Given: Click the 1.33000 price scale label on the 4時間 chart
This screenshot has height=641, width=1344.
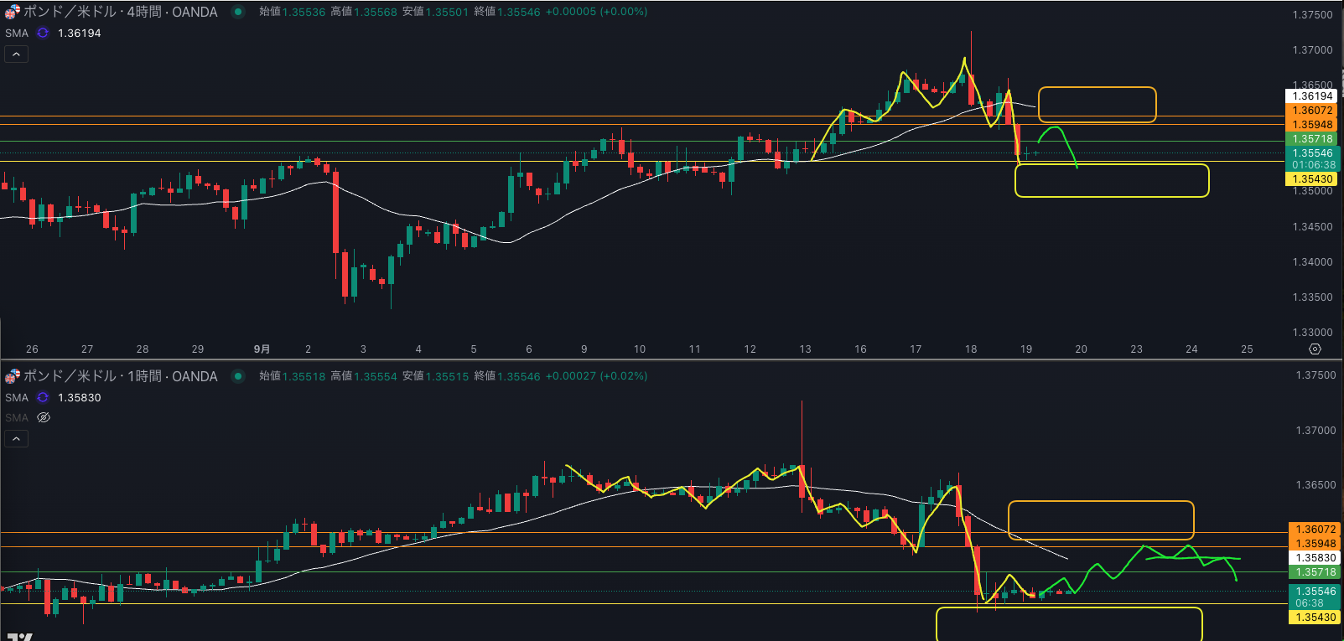Looking at the screenshot, I should click(x=1312, y=333).
